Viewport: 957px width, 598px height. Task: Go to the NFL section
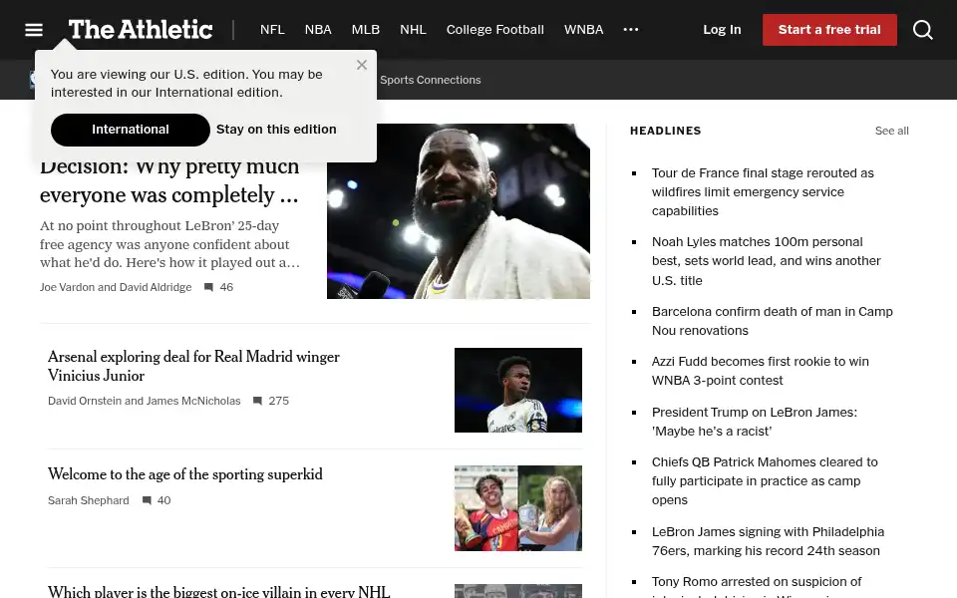pos(272,29)
